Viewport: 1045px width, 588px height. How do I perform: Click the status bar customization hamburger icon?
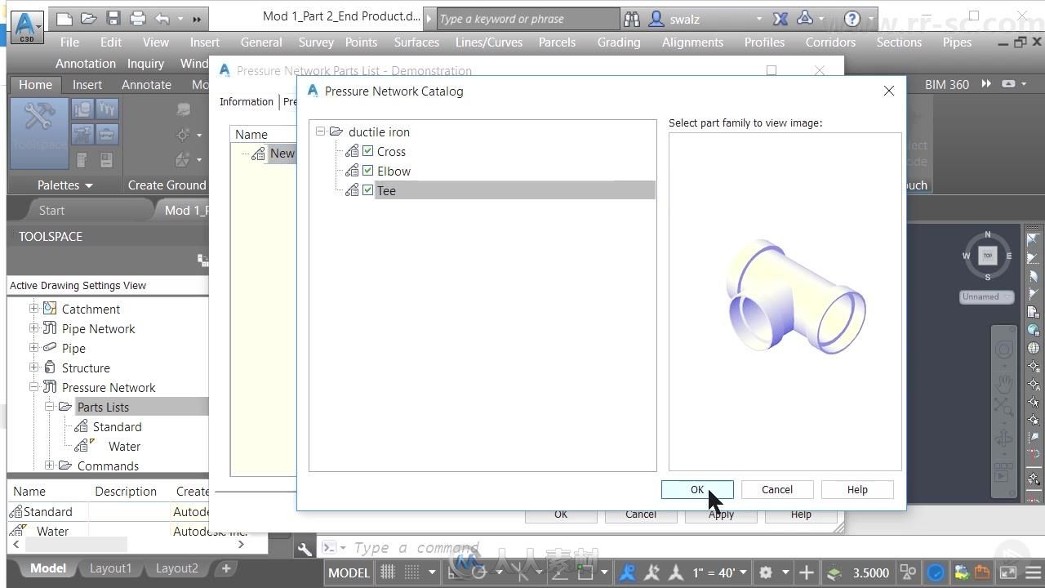[x=1033, y=572]
